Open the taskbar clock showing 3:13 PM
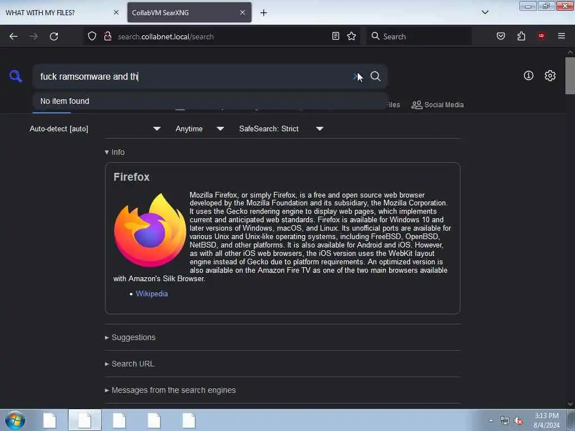575x431 pixels. tap(546, 420)
